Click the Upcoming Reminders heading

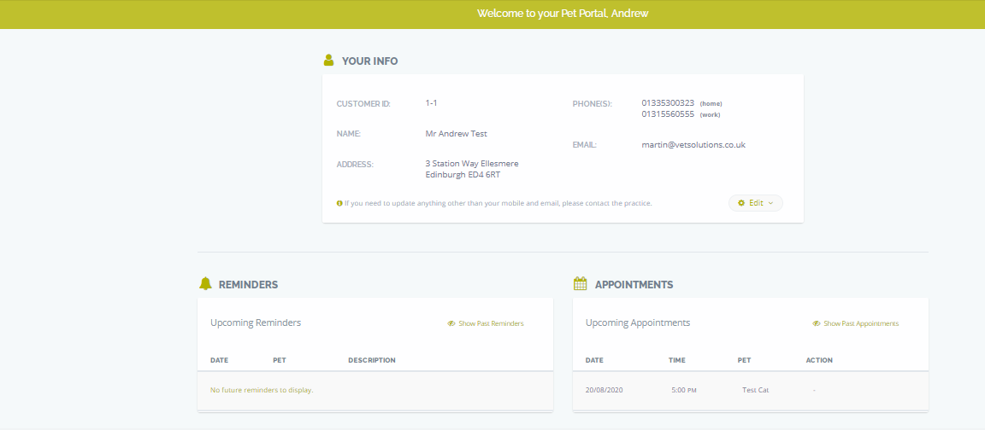tap(256, 322)
